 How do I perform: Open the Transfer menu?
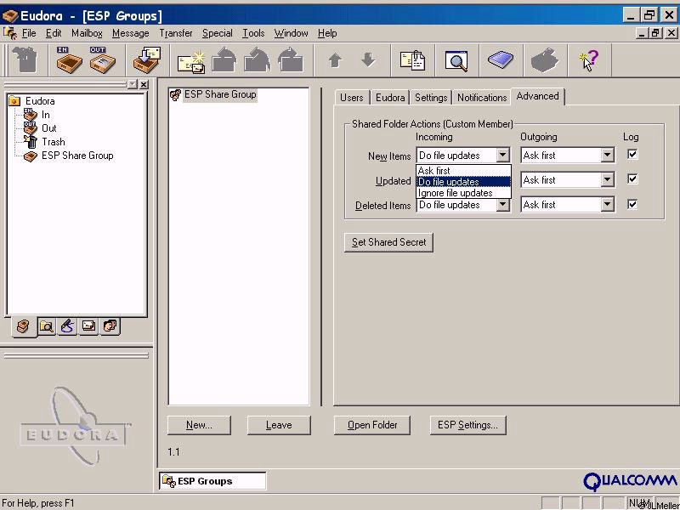(176, 33)
